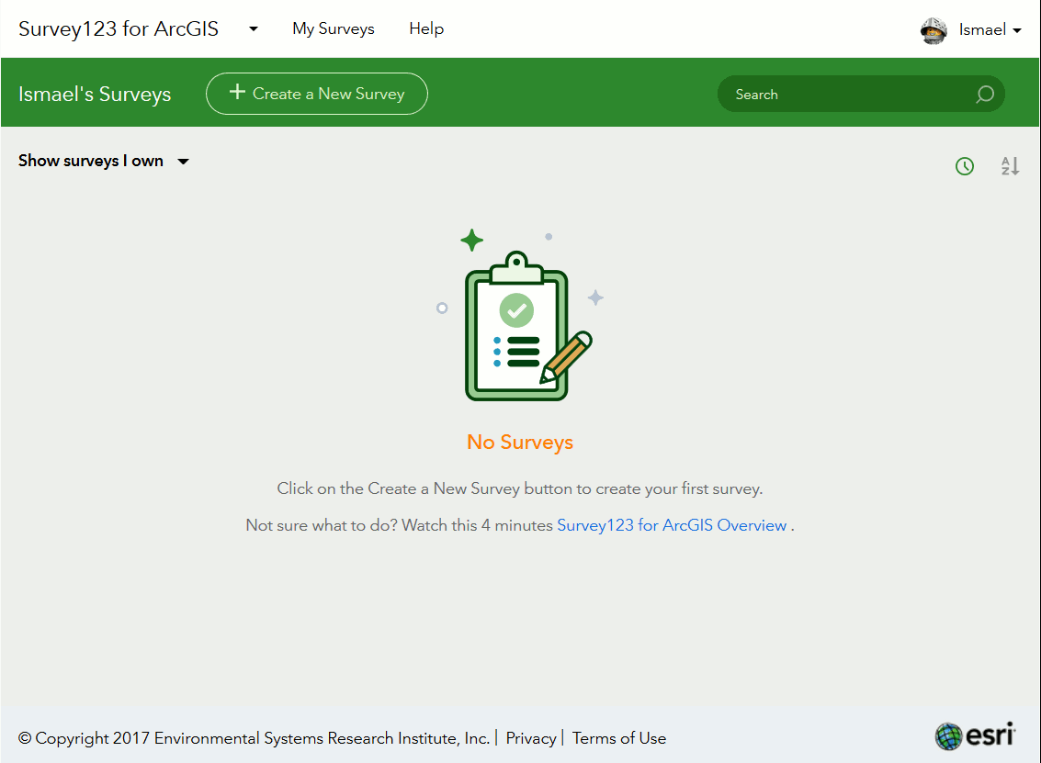
Task: Click the esri logo in footer
Action: coord(975,735)
